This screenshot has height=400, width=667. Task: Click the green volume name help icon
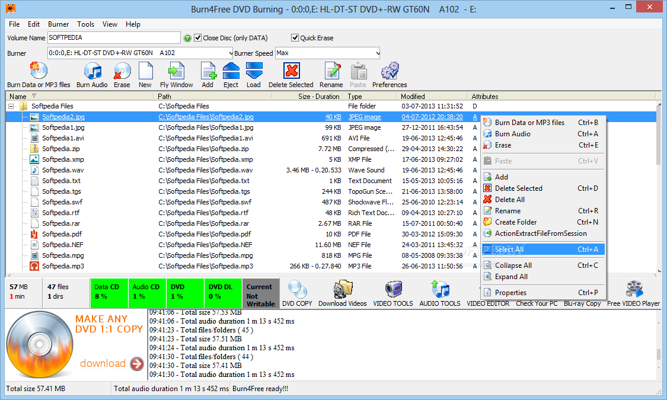187,38
